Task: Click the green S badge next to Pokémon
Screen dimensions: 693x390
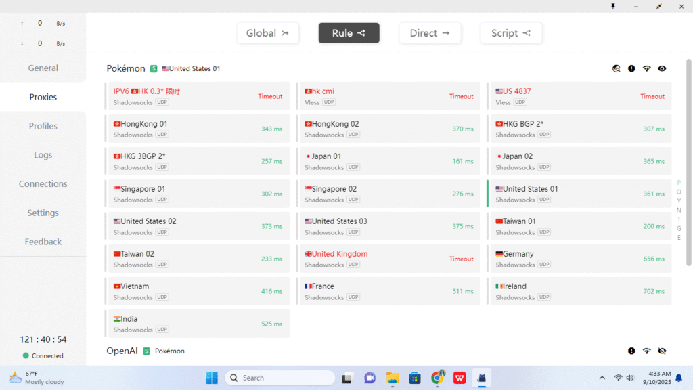Action: (x=154, y=68)
